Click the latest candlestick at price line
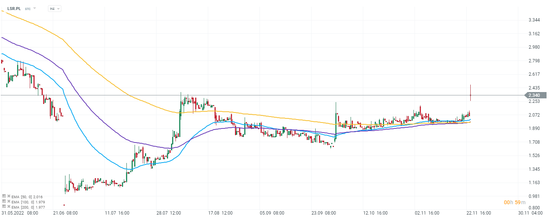Viewport: 551px width, 219px height. 470,95
